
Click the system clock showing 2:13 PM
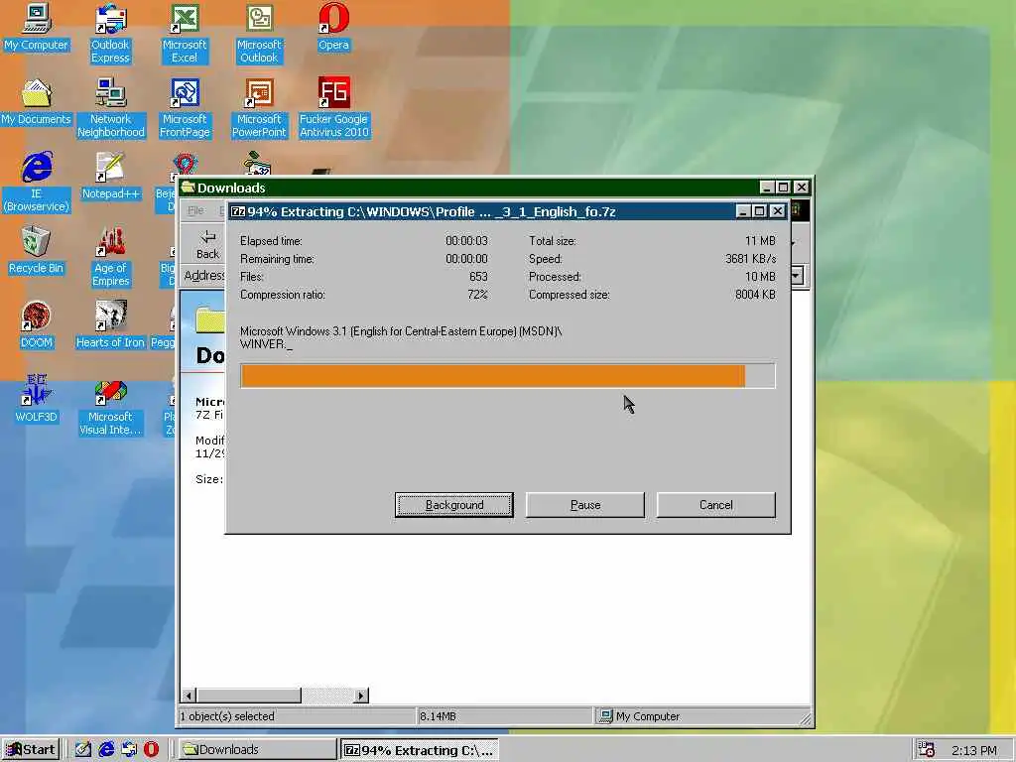point(974,750)
